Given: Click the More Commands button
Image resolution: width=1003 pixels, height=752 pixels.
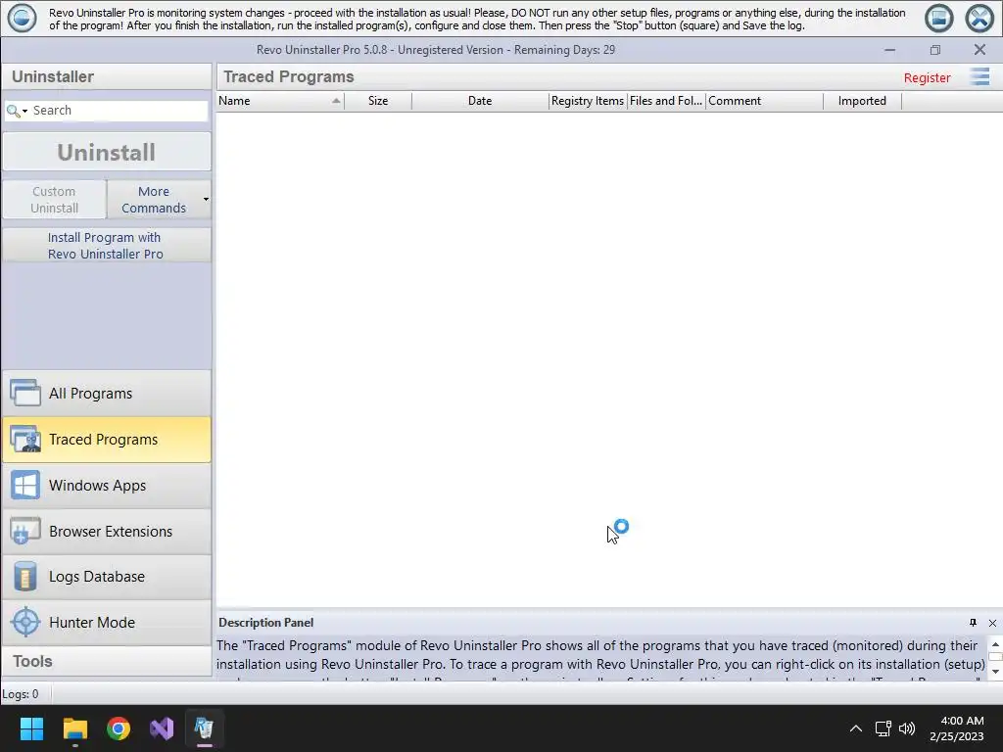Looking at the screenshot, I should click(154, 200).
